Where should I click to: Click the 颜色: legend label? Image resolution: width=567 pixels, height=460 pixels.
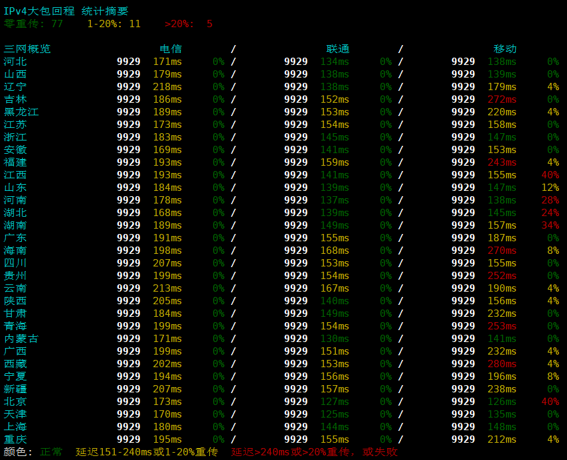point(18,452)
